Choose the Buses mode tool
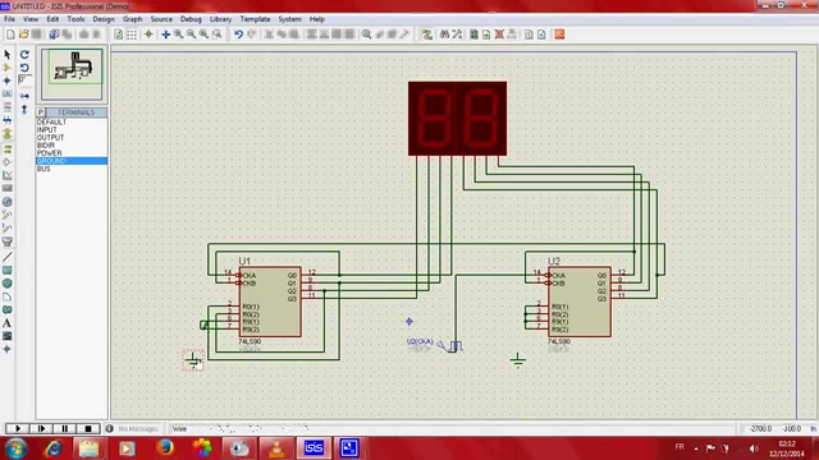 [x=8, y=120]
